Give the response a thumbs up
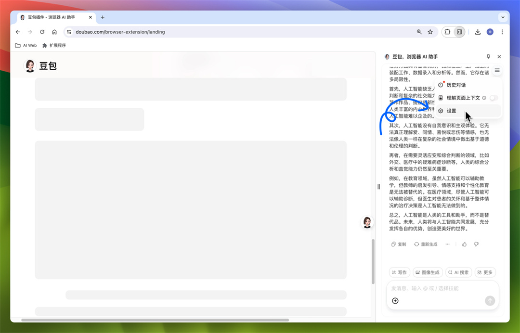 464,244
